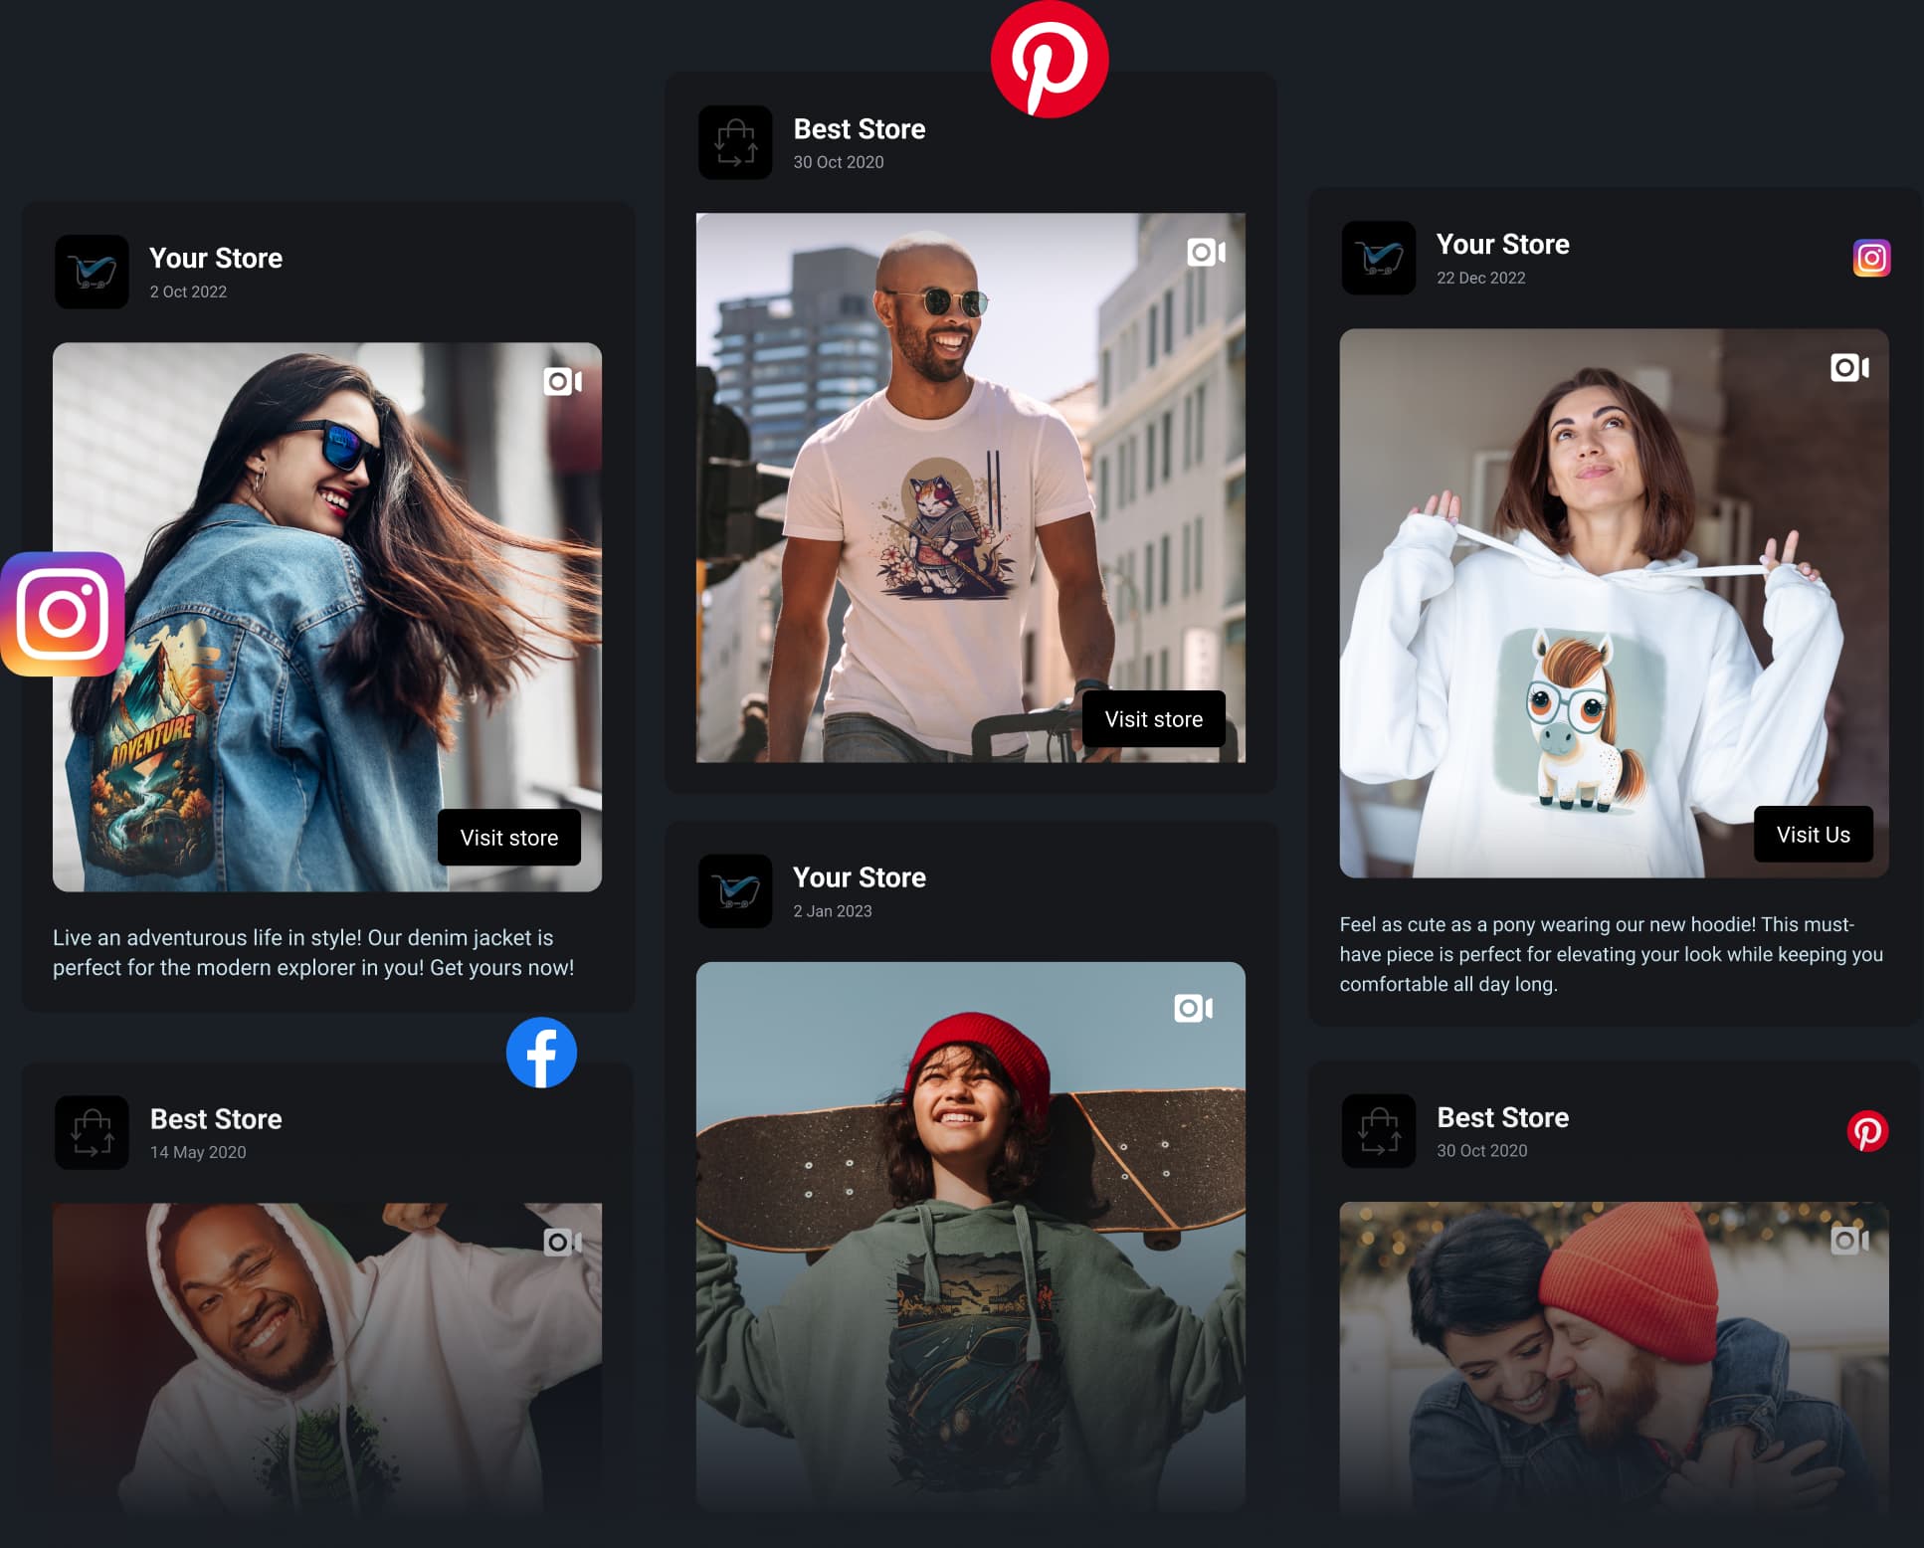Click the '22 Dec 2022' date
Screen dimensions: 1924x1548
tap(1481, 278)
